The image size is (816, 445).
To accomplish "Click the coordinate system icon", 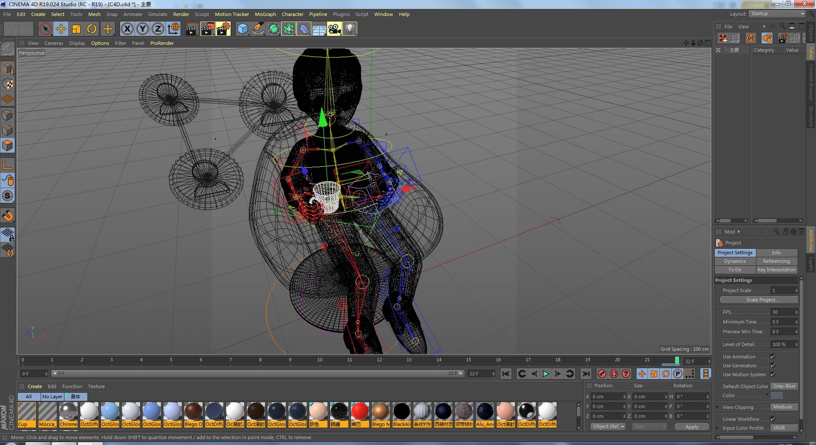I will (173, 29).
